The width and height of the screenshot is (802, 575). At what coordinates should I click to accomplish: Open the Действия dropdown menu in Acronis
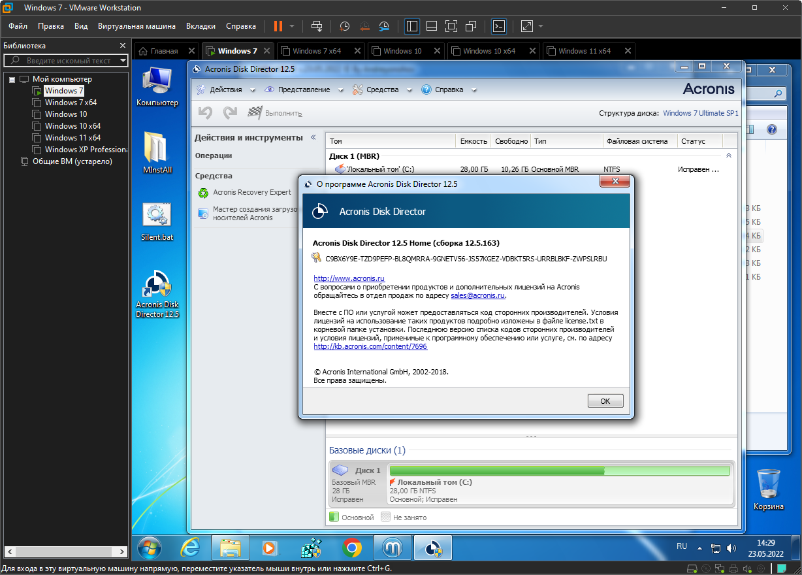226,90
